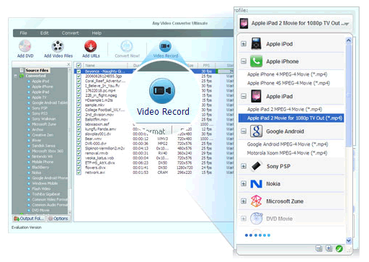Expand the Microsoft Zune group
369x262 pixels.
coord(244,201)
